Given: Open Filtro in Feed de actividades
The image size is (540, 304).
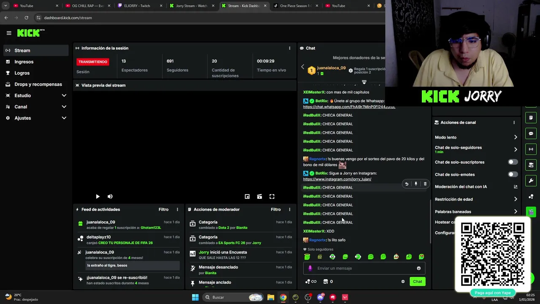Looking at the screenshot, I should pyautogui.click(x=163, y=209).
